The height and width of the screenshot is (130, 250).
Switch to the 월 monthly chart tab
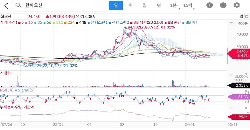click(x=144, y=5)
